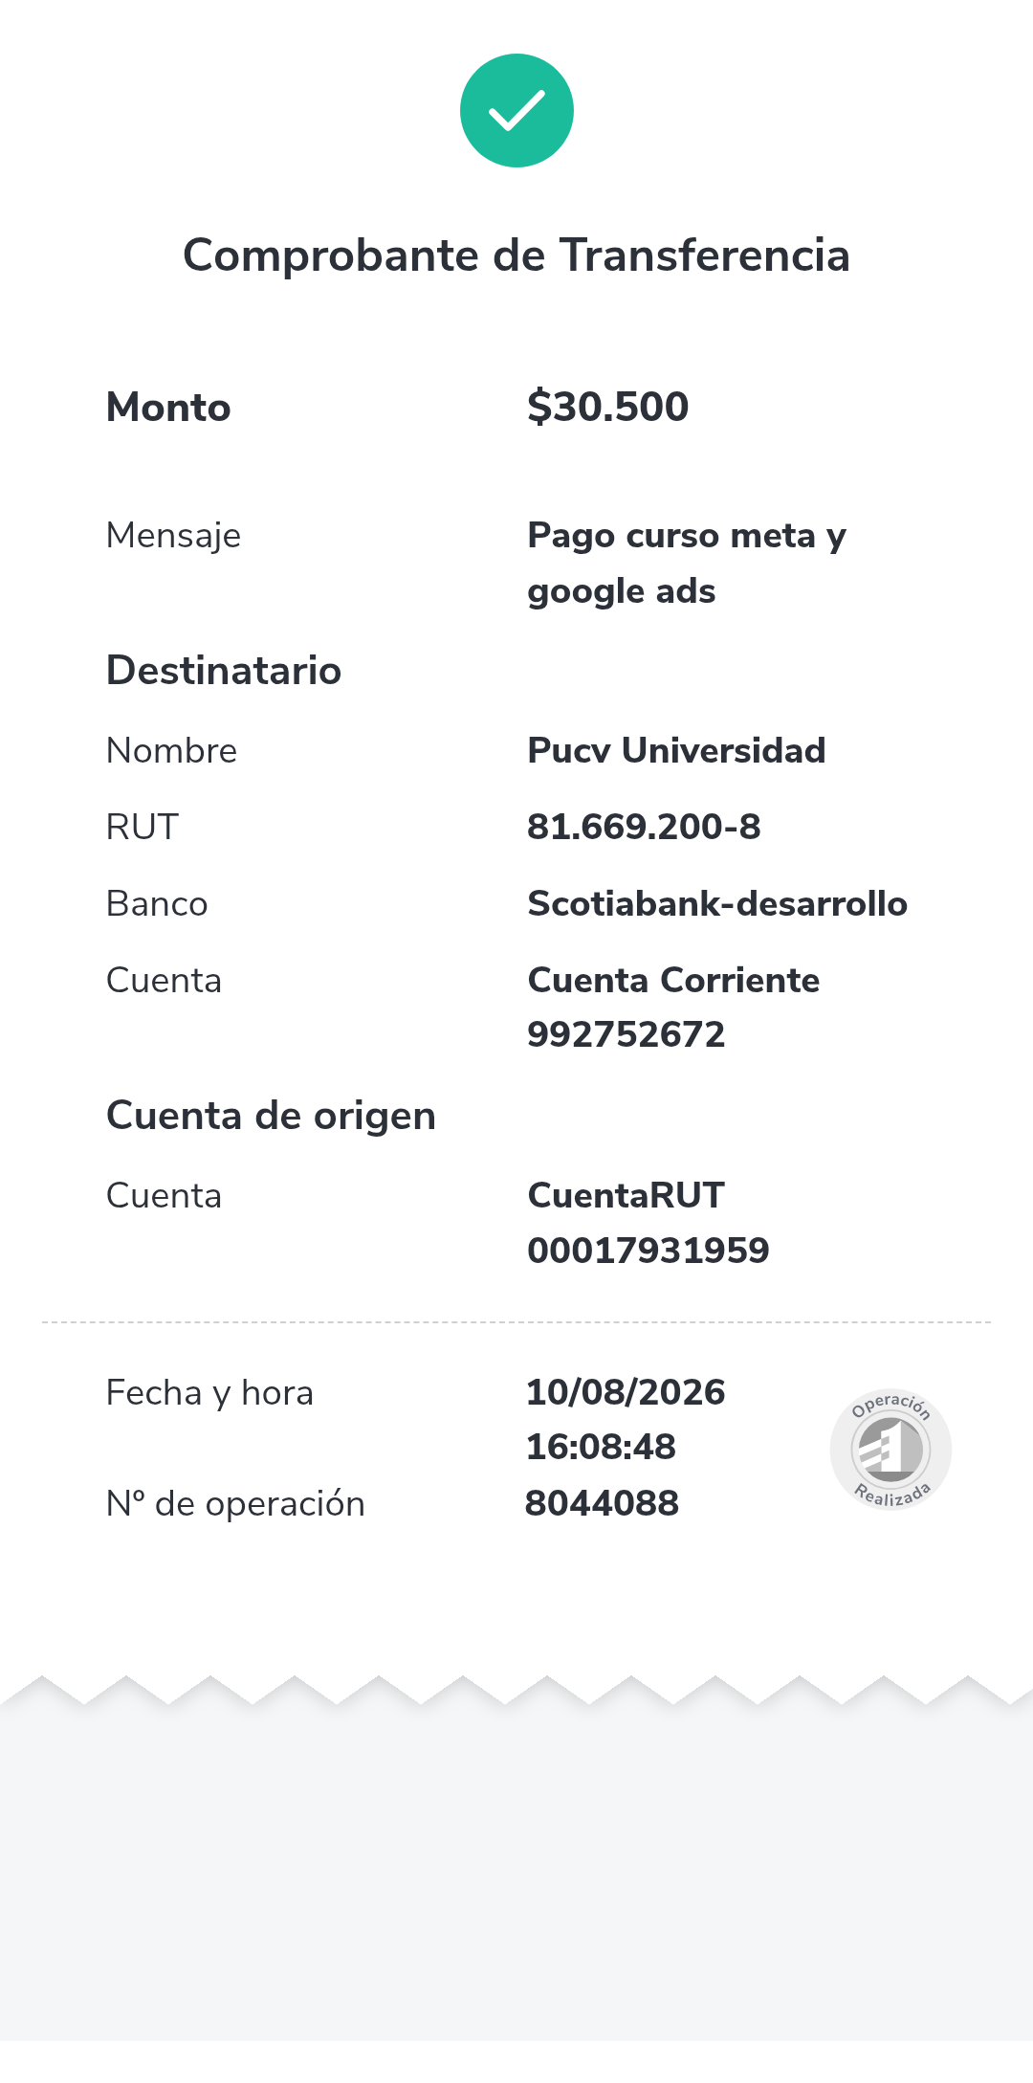
Task: Select the RUT number 81.669.200-8
Action: 644,827
